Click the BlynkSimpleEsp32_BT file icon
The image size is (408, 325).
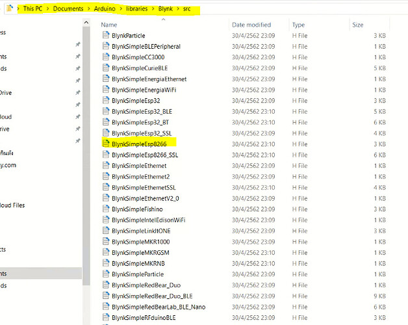pyautogui.click(x=106, y=122)
